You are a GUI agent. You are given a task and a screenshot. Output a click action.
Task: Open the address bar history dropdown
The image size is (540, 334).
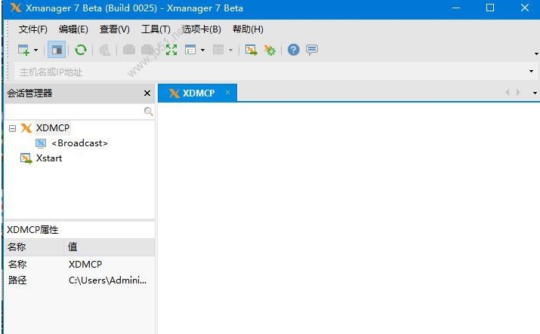pyautogui.click(x=531, y=72)
